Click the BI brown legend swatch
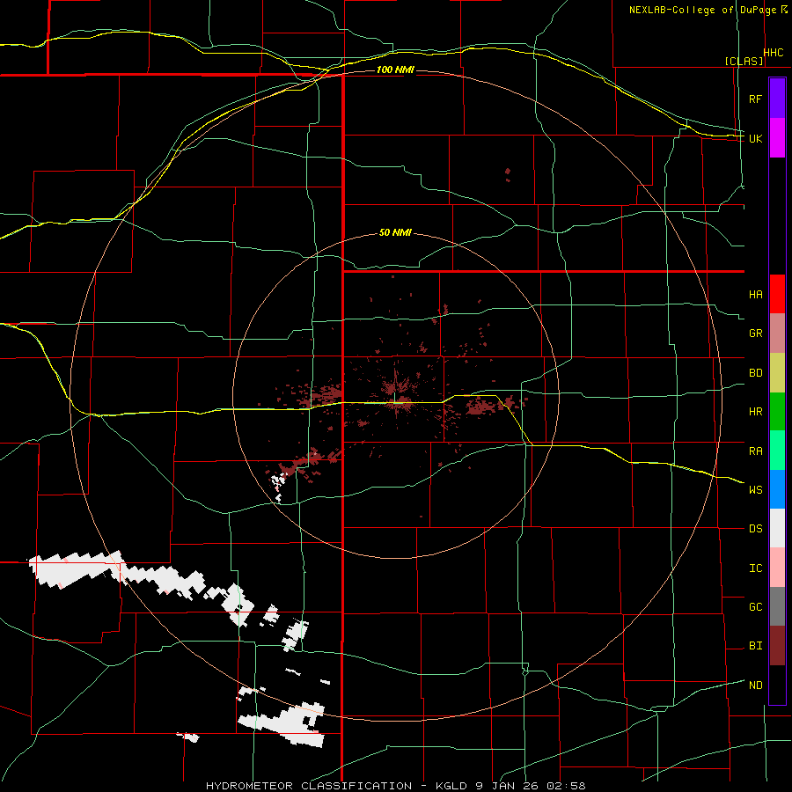The width and height of the screenshot is (792, 792). pyautogui.click(x=777, y=646)
